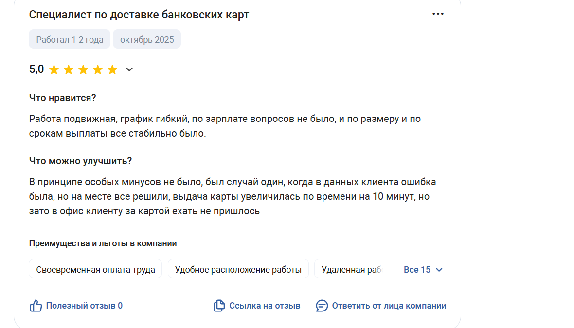Expand rating details chevron beside stars

129,69
